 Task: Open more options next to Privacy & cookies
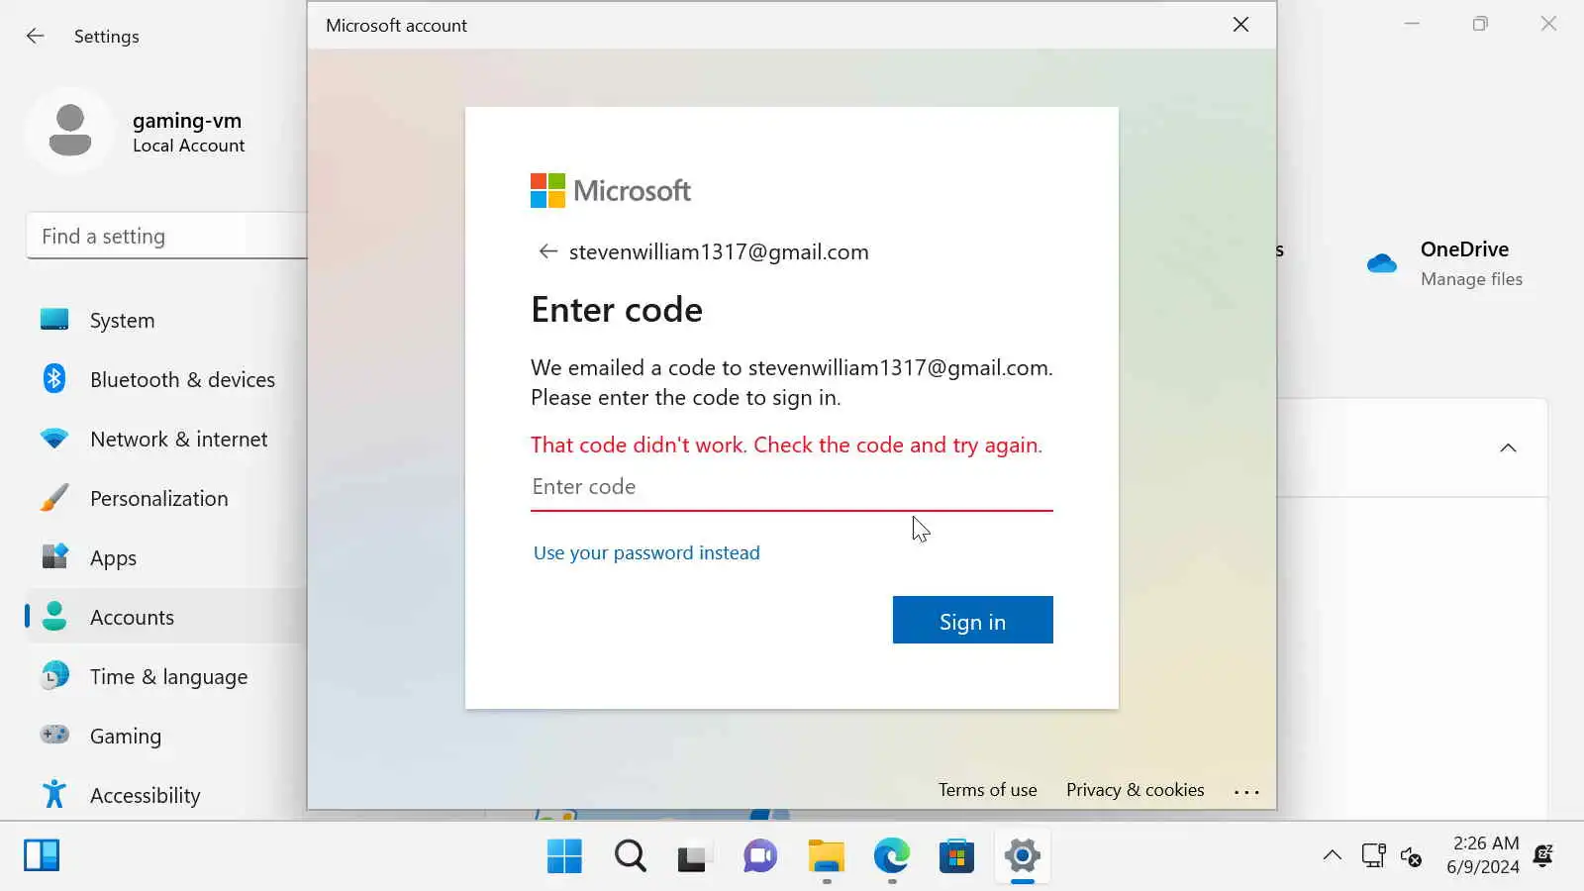(1246, 791)
